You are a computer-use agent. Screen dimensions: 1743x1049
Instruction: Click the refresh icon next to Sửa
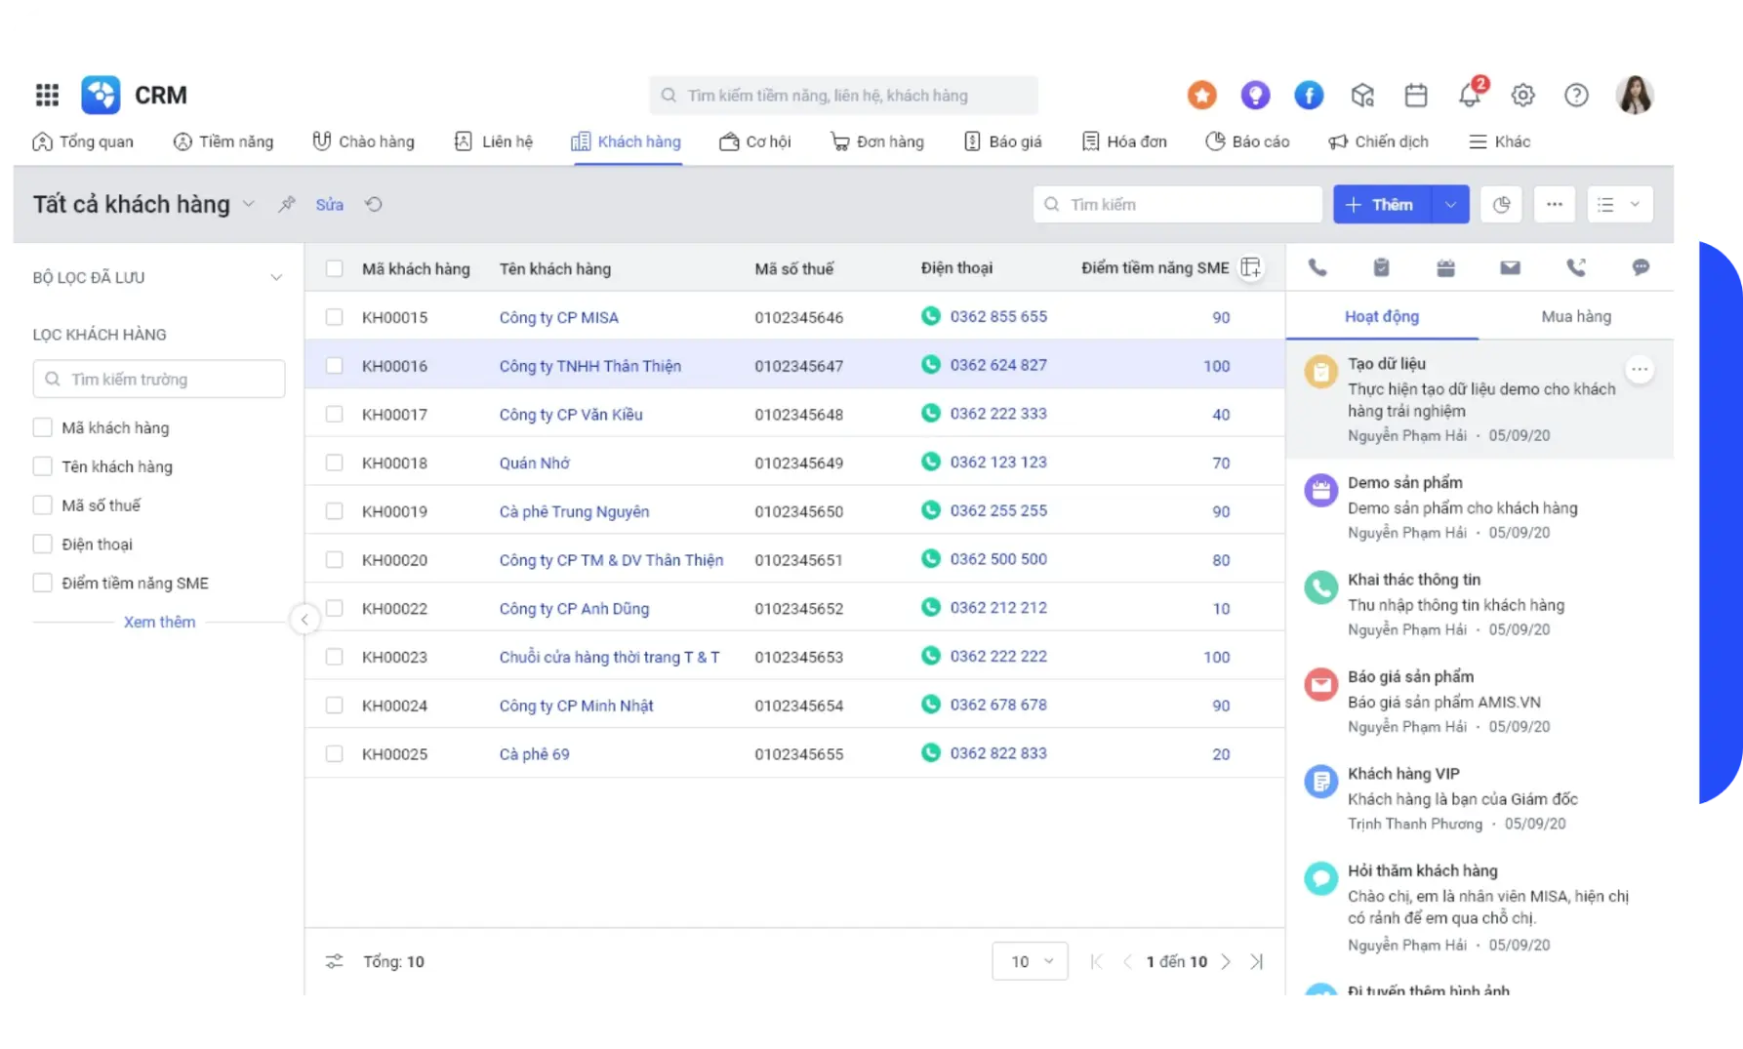point(374,204)
